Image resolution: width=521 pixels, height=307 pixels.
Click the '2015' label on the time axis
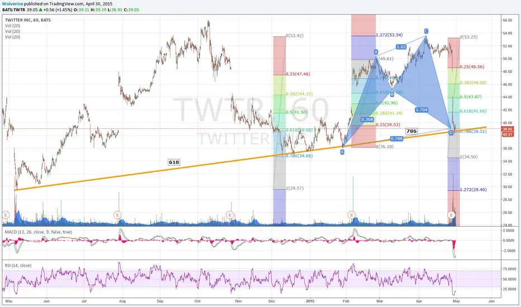pos(310,301)
